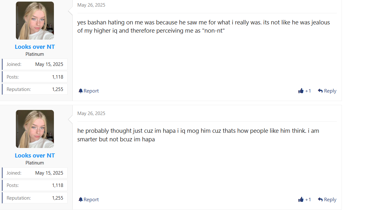Click the bell icon in second post
Screen dimensions: 365x212
pos(81,200)
